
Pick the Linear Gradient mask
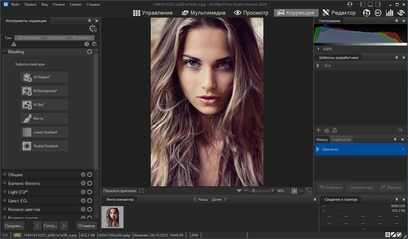[44, 132]
